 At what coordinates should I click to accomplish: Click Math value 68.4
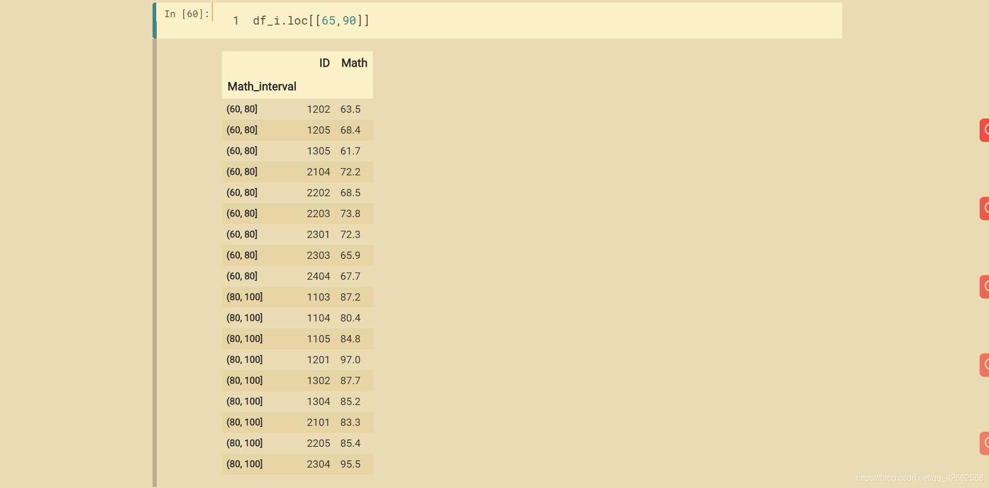pos(350,130)
